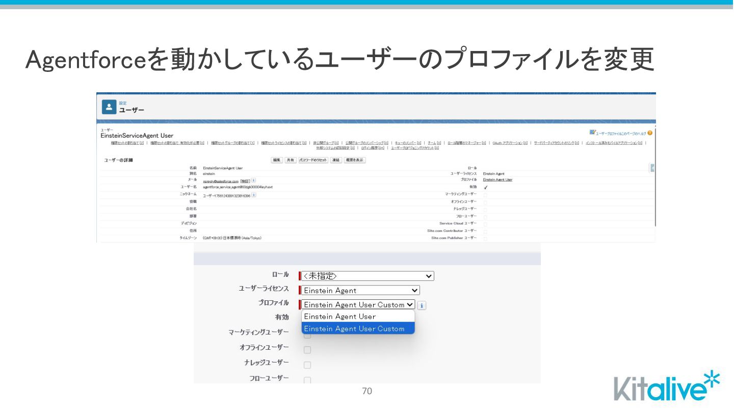Click the alias value einstein
Viewport: 734px width, 413px height.
coord(209,174)
